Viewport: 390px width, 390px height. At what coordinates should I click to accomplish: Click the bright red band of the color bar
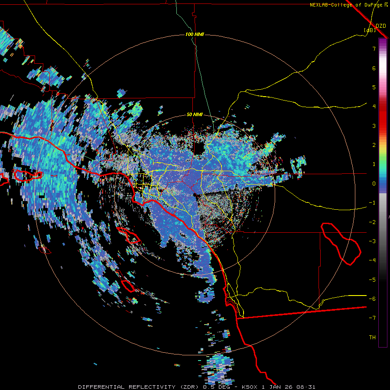383,120
